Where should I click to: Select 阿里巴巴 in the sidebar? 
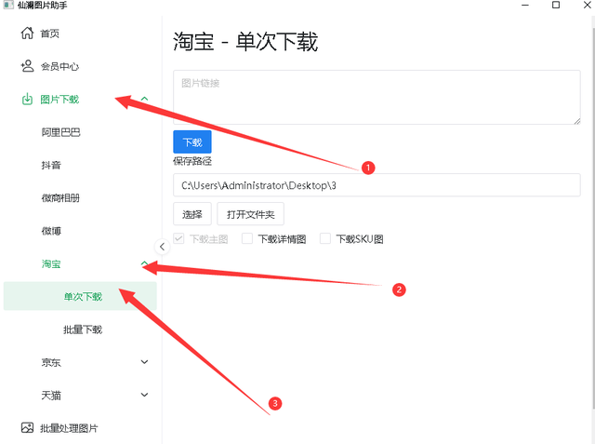[x=60, y=132]
